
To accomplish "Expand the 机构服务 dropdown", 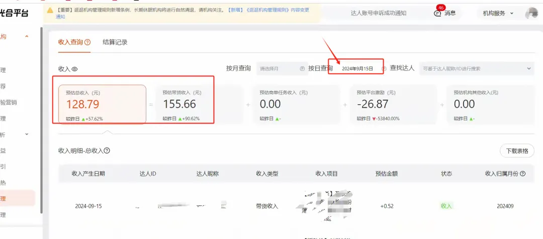I will click(x=498, y=14).
